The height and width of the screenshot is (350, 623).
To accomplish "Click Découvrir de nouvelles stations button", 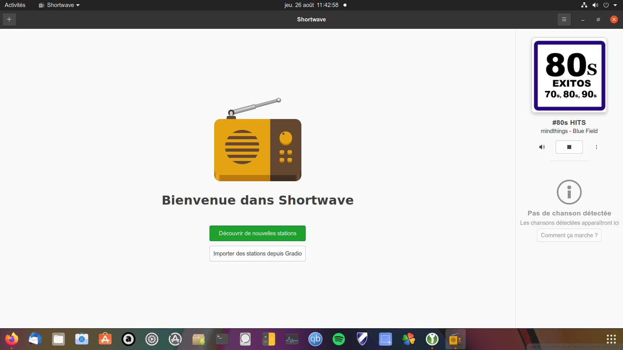I will coord(257,233).
